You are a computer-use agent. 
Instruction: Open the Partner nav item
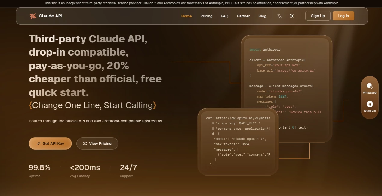point(243,16)
